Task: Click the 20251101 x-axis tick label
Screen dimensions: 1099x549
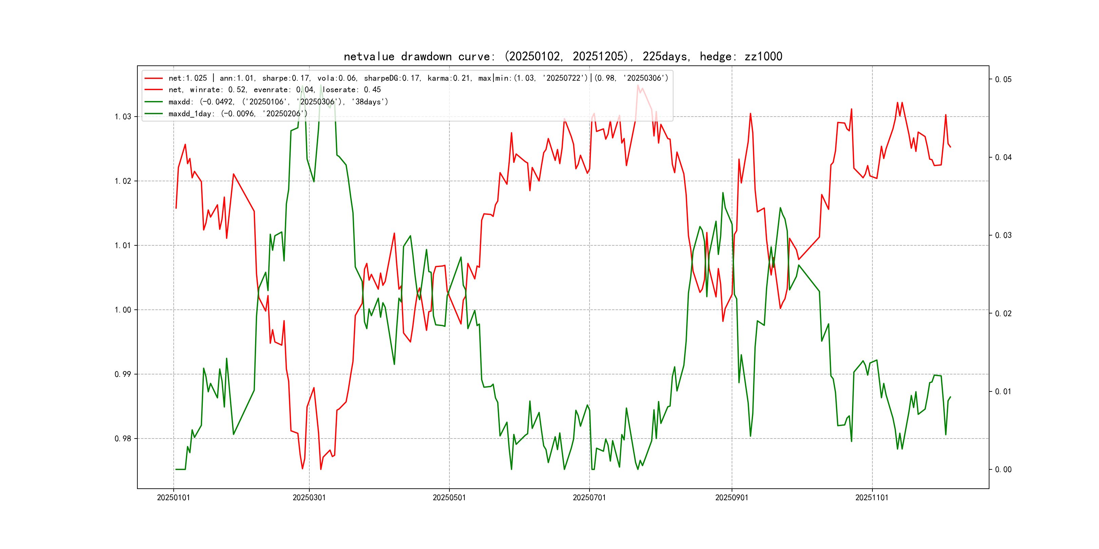Action: 872,497
